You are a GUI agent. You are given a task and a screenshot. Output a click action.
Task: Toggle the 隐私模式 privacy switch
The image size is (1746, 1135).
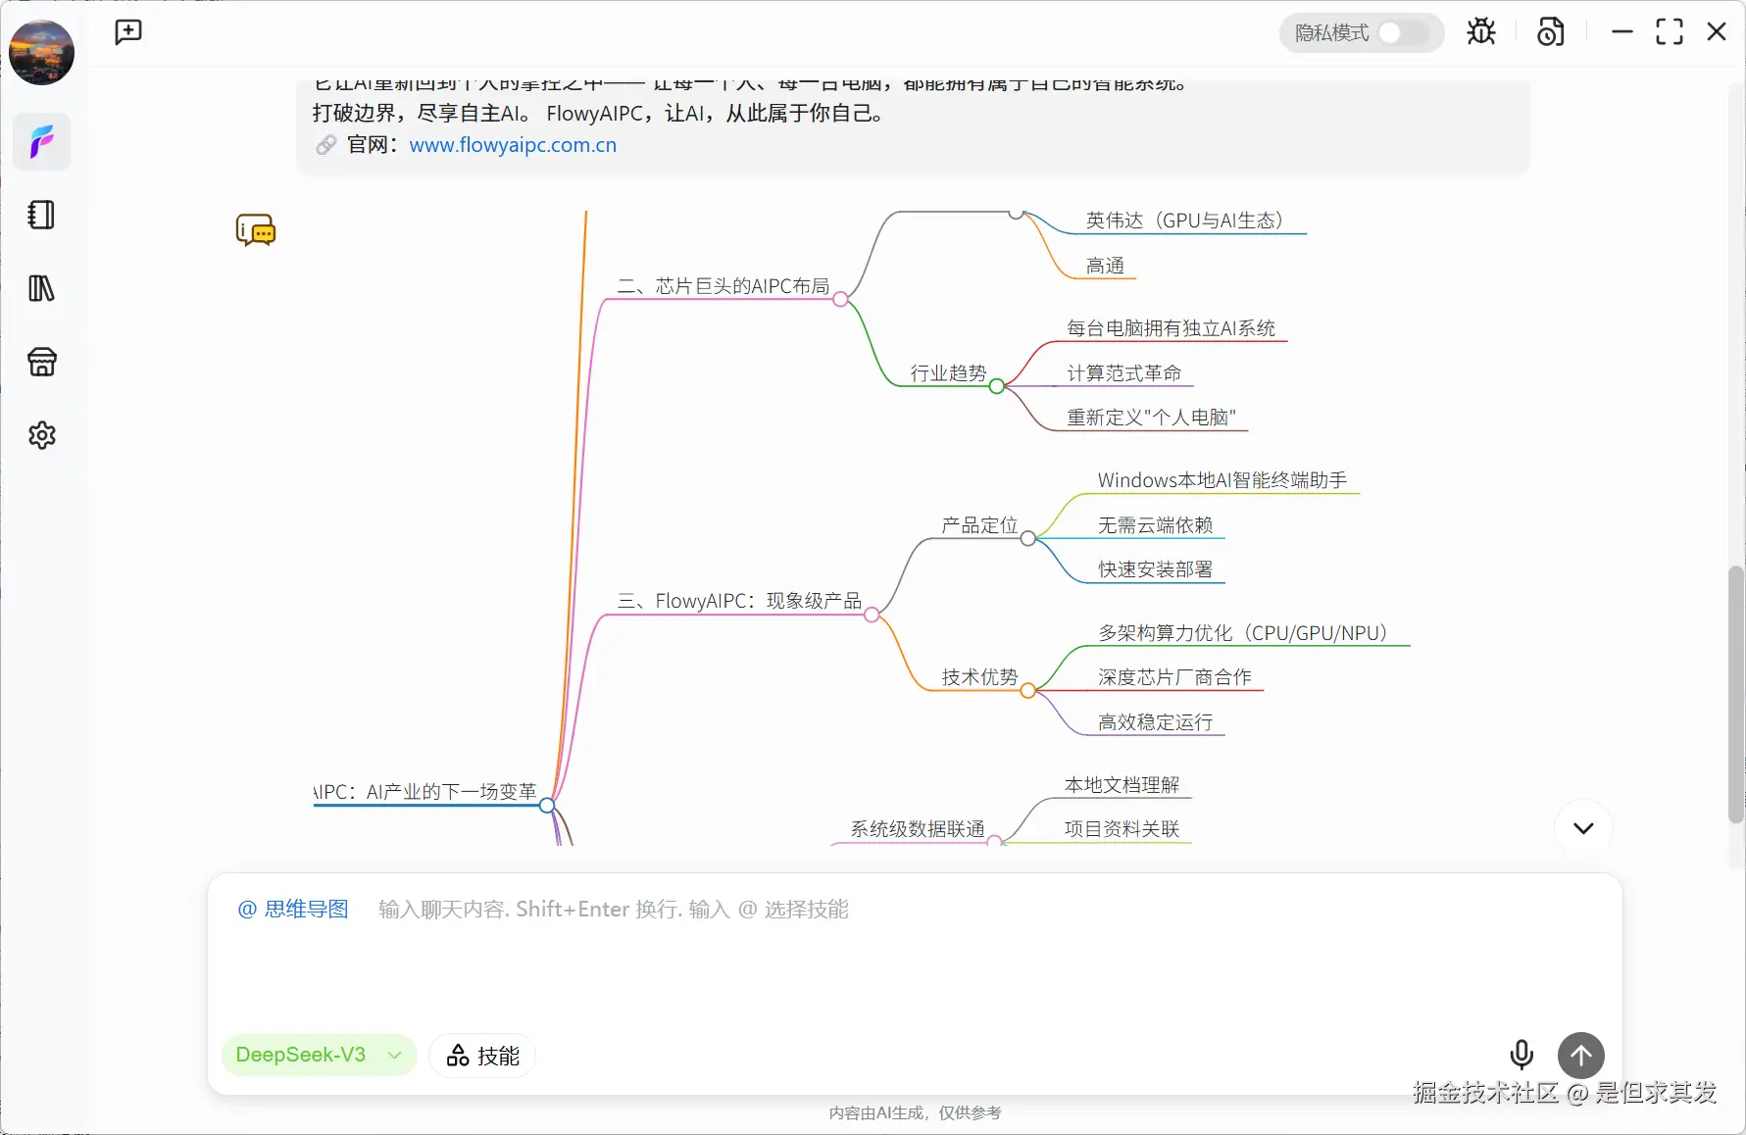click(1392, 32)
